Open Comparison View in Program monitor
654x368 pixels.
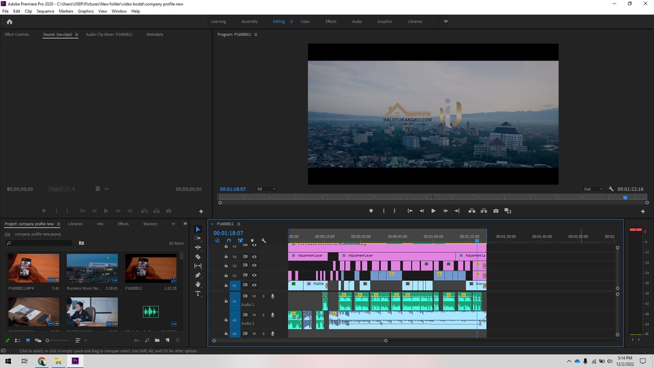(508, 211)
